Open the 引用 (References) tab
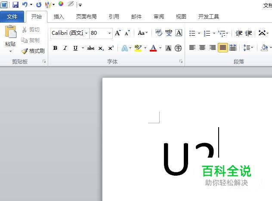 pos(114,17)
